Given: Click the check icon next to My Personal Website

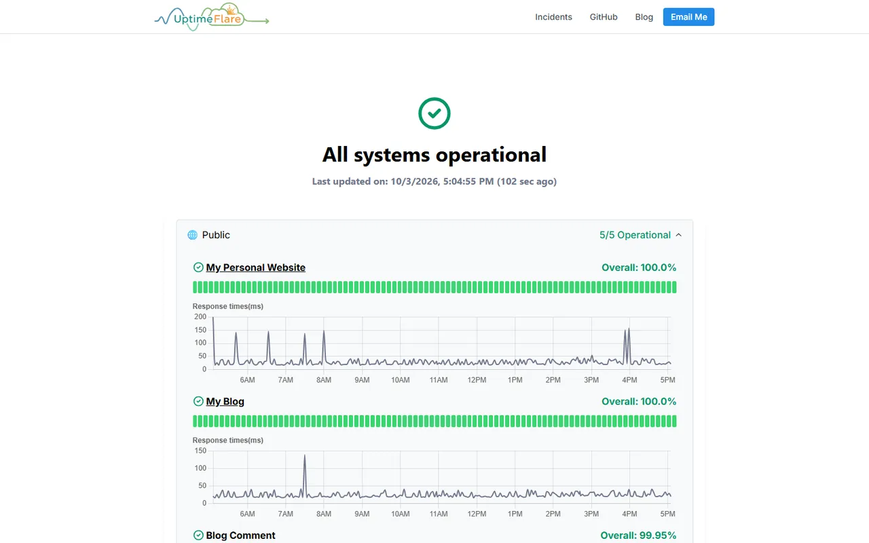Looking at the screenshot, I should (x=198, y=267).
